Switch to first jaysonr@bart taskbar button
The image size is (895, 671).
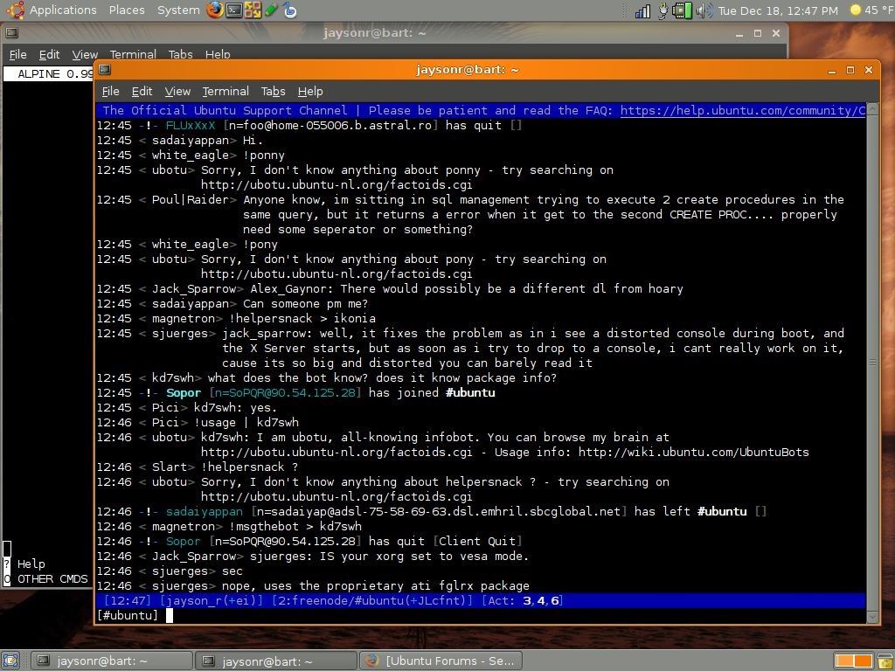coord(111,661)
